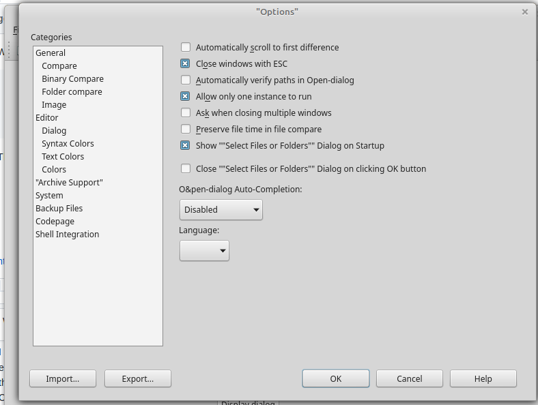Open Folder compare options

coord(72,92)
